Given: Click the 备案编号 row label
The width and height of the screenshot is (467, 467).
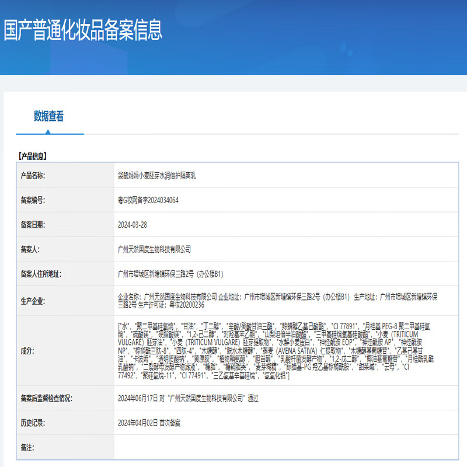Looking at the screenshot, I should [x=33, y=200].
